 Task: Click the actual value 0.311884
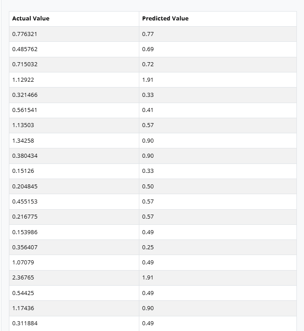pos(25,323)
